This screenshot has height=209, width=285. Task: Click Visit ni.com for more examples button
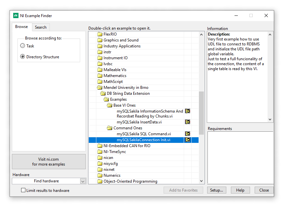click(x=49, y=162)
